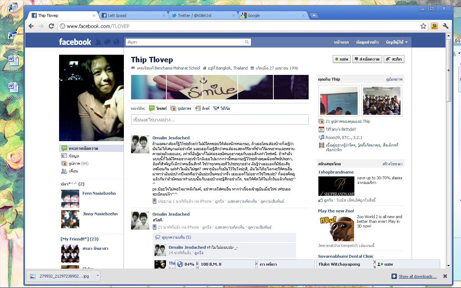The width and height of the screenshot is (461, 288).
Task: Expand view all comments (5)
Action: pyautogui.click(x=176, y=237)
